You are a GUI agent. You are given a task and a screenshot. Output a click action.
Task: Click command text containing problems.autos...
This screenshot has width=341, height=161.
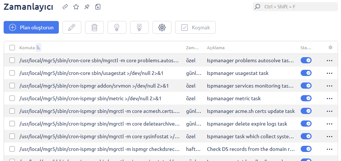coord(100,60)
